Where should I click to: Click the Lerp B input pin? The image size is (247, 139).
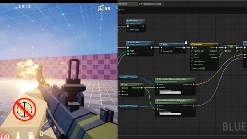pos(122,91)
